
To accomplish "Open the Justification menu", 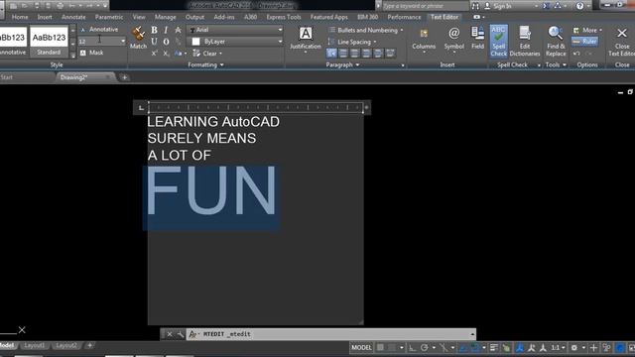I will click(x=306, y=39).
